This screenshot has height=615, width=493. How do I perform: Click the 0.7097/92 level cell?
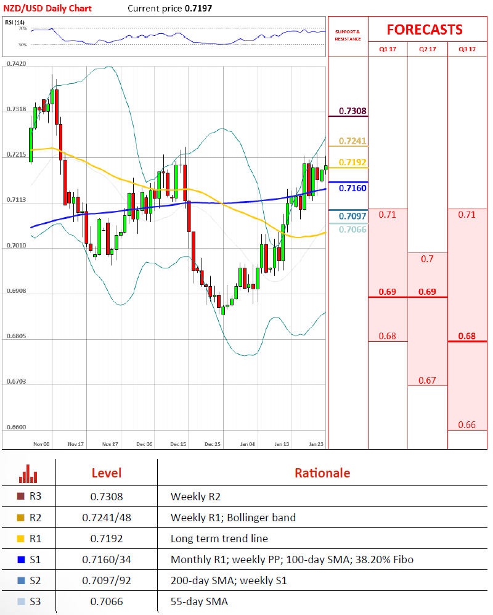point(107,581)
